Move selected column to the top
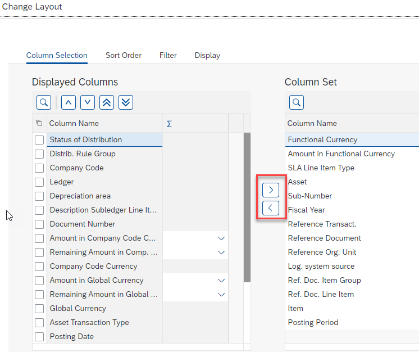This screenshot has height=352, width=419. pyautogui.click(x=107, y=102)
